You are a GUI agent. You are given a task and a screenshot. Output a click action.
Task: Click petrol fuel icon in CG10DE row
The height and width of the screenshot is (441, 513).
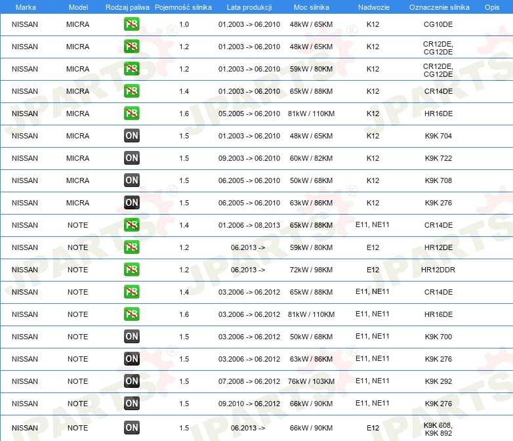pos(131,24)
